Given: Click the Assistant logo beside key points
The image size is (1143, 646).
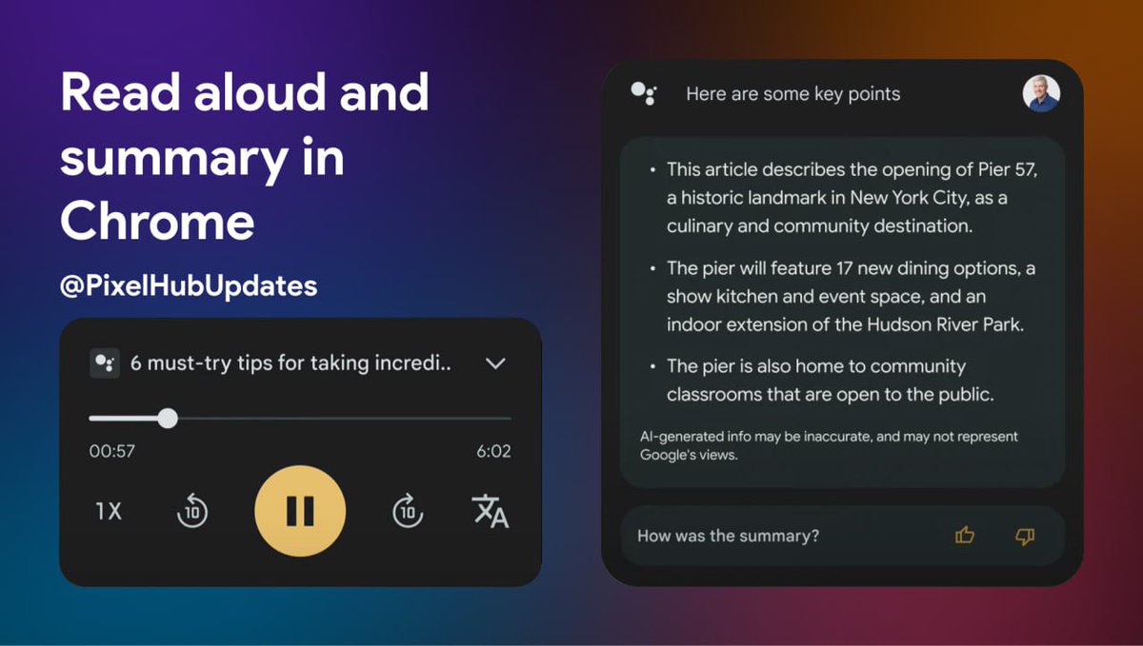Looking at the screenshot, I should (644, 93).
